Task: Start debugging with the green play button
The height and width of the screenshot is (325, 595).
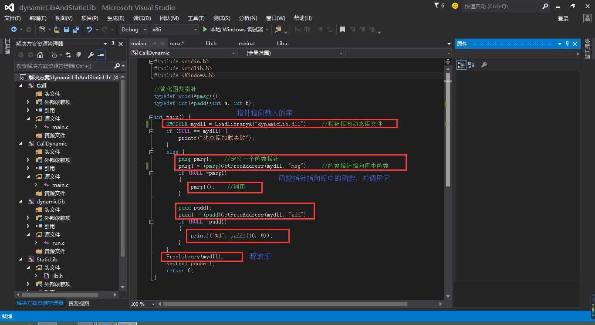Action: click(206, 29)
